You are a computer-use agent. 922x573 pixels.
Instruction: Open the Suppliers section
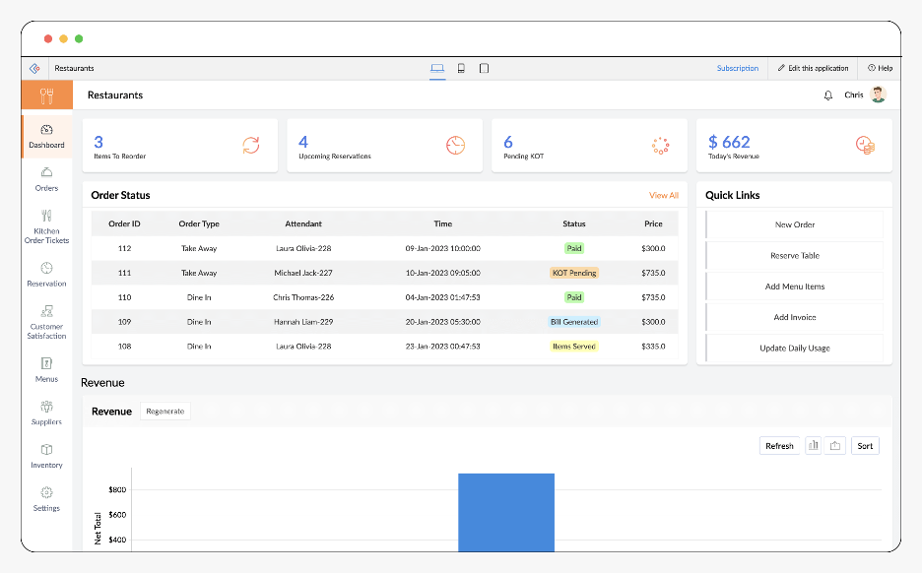pyautogui.click(x=45, y=414)
